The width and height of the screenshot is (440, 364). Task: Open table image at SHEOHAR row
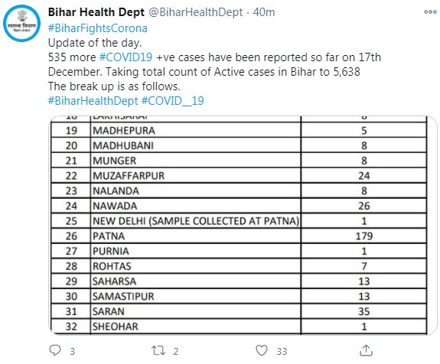[239, 327]
